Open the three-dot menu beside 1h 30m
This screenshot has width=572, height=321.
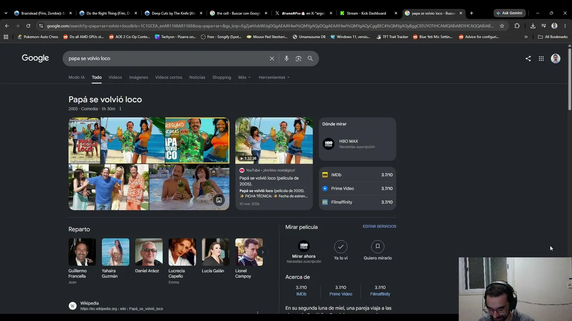click(x=120, y=109)
